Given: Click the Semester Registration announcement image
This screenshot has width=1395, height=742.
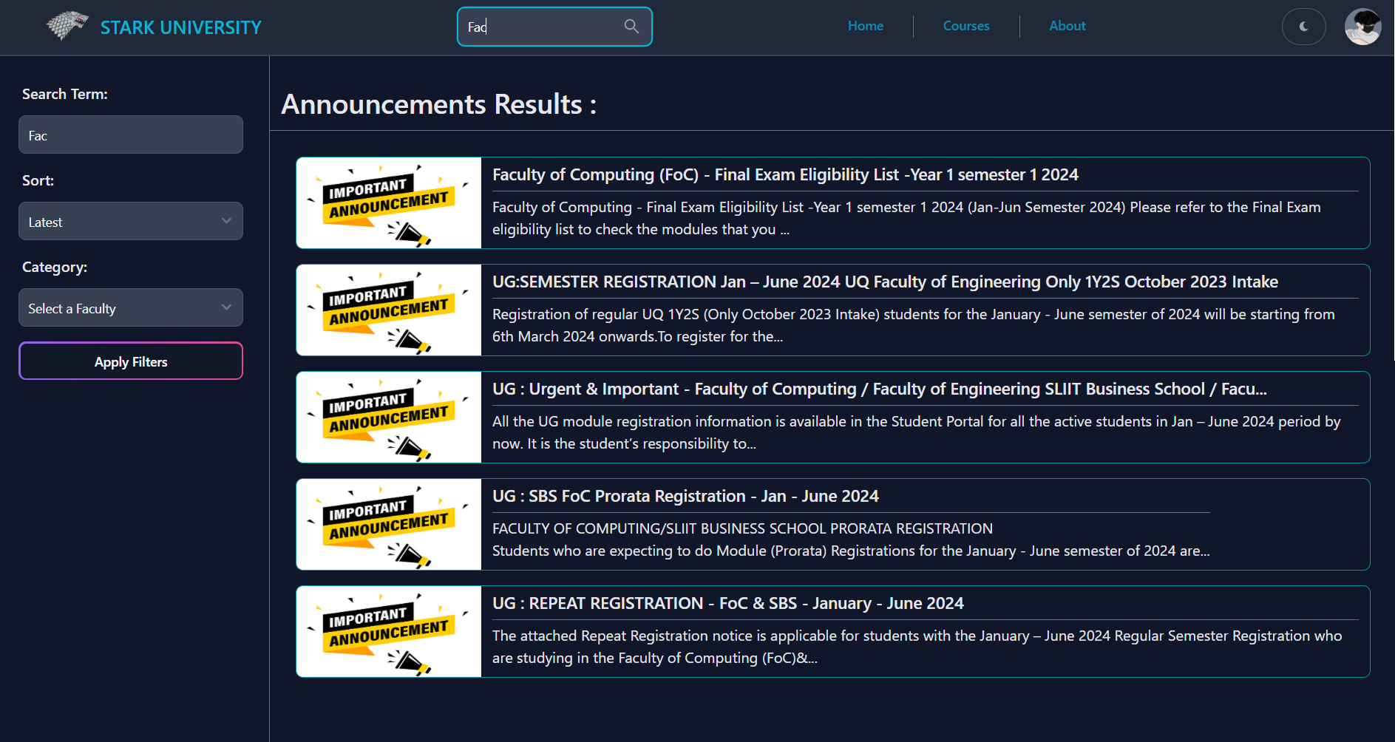Looking at the screenshot, I should (388, 310).
